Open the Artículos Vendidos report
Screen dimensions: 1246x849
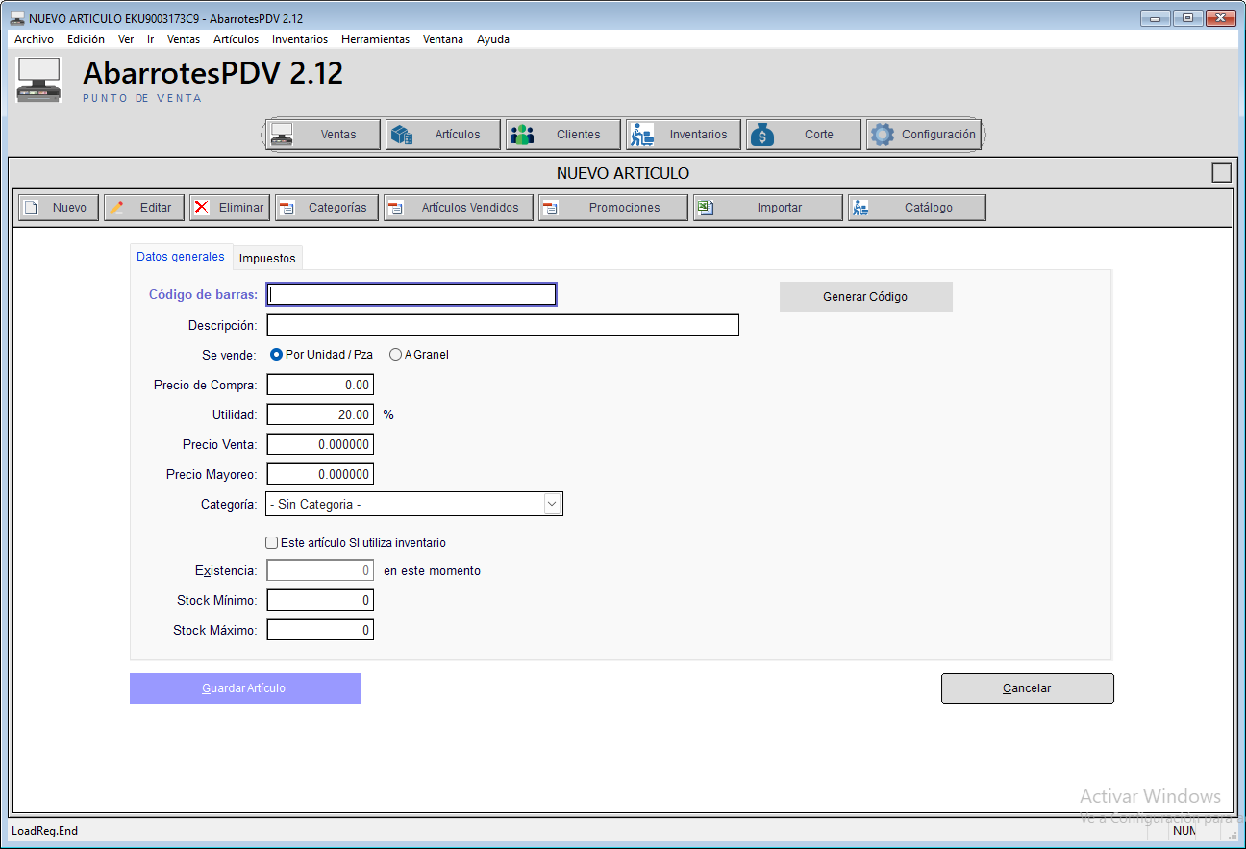point(459,208)
